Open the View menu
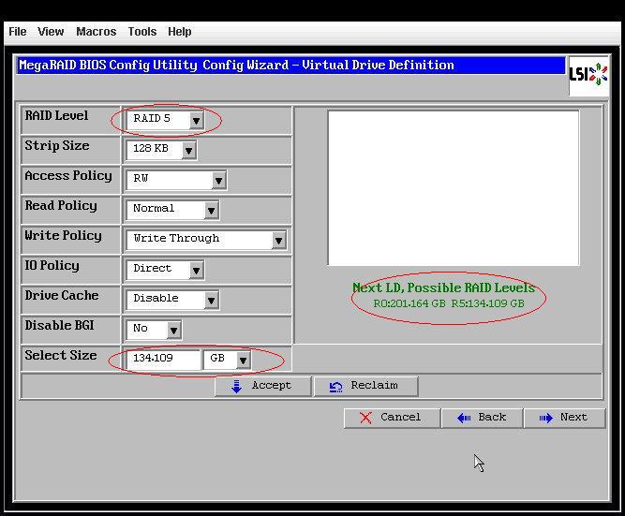This screenshot has height=516, width=625. tap(51, 32)
